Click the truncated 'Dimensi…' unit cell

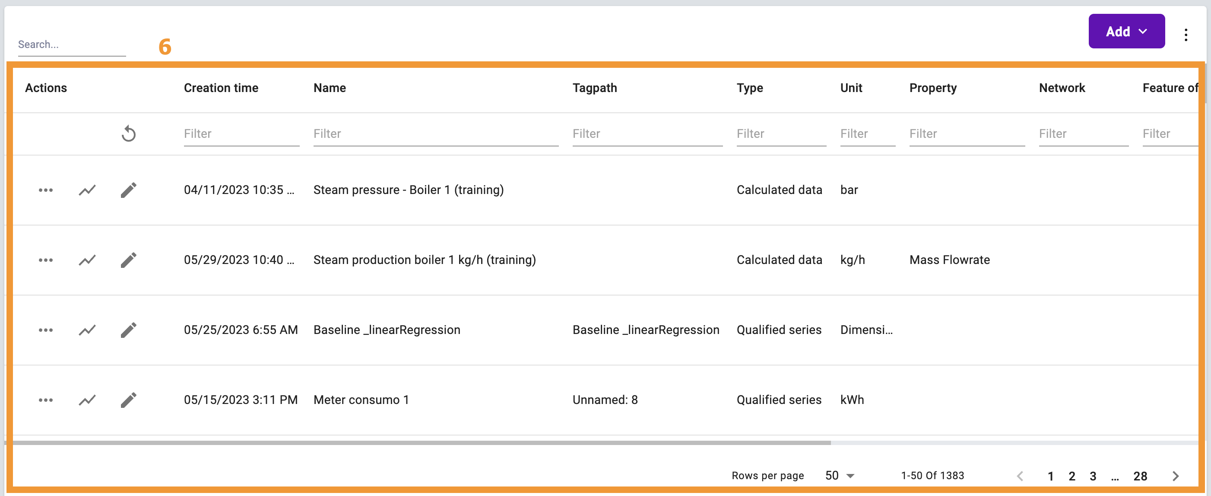(x=866, y=330)
